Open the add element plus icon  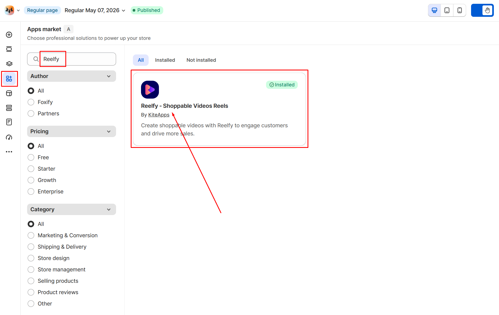click(x=9, y=35)
